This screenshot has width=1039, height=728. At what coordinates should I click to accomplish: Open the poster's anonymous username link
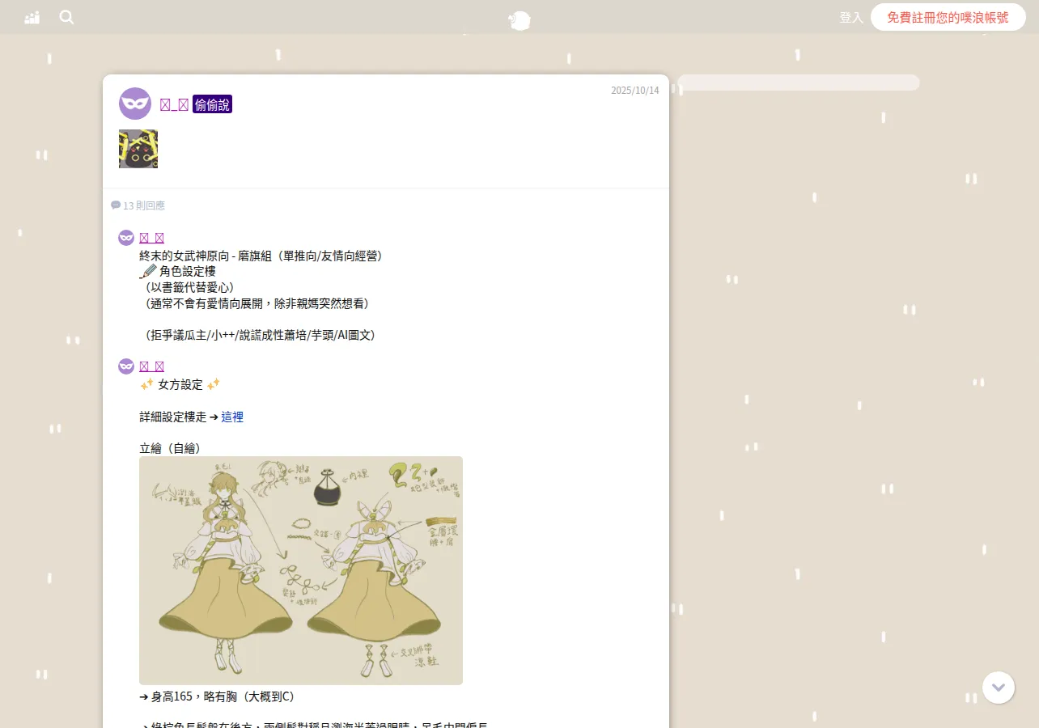(x=174, y=104)
